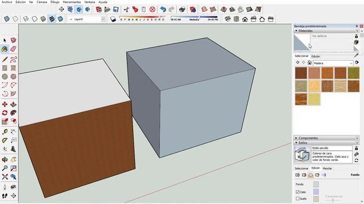Select the Walk footprints tool

(x=5, y=196)
